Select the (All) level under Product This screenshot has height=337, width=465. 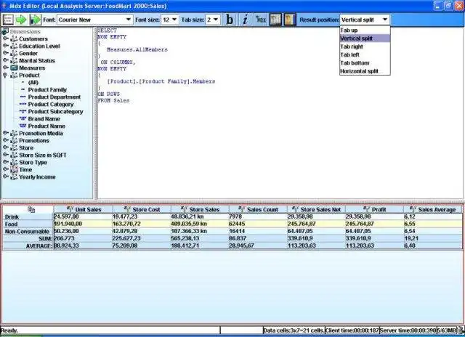[x=33, y=82]
